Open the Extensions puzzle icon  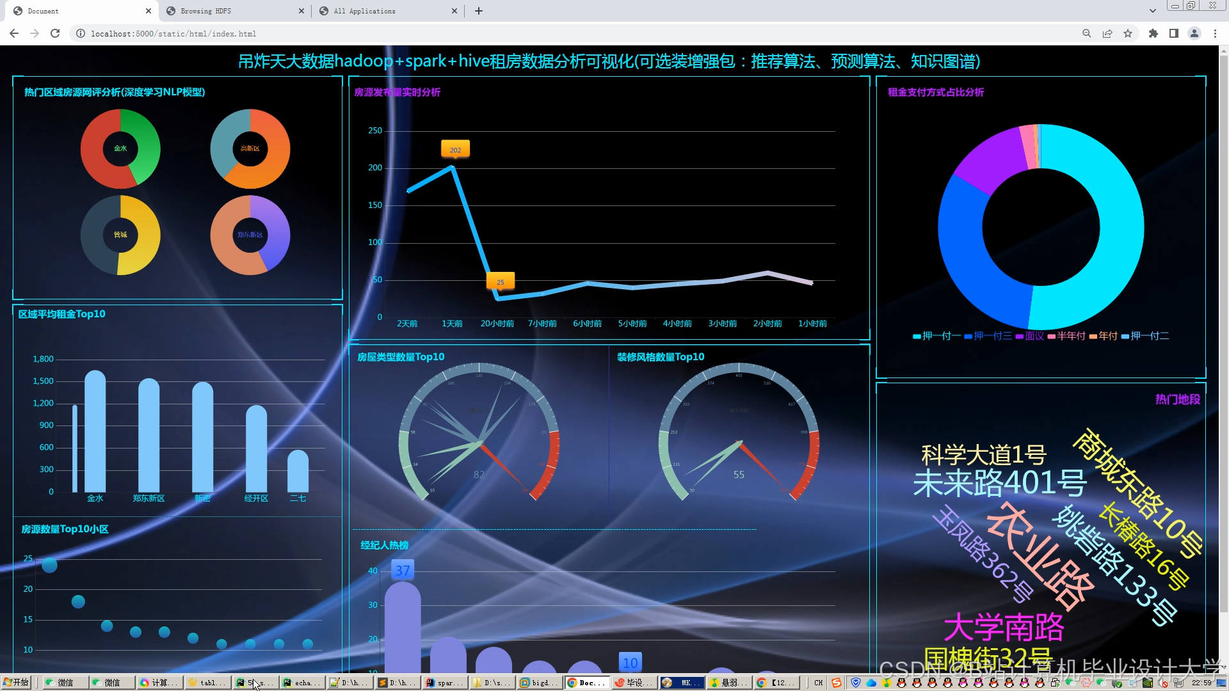(x=1153, y=33)
